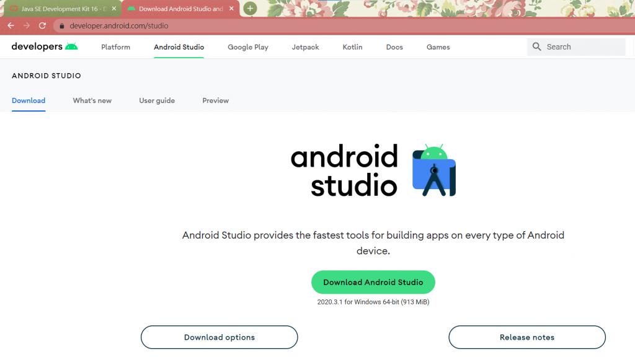Click the Search input field
The image size is (635, 362).
576,47
